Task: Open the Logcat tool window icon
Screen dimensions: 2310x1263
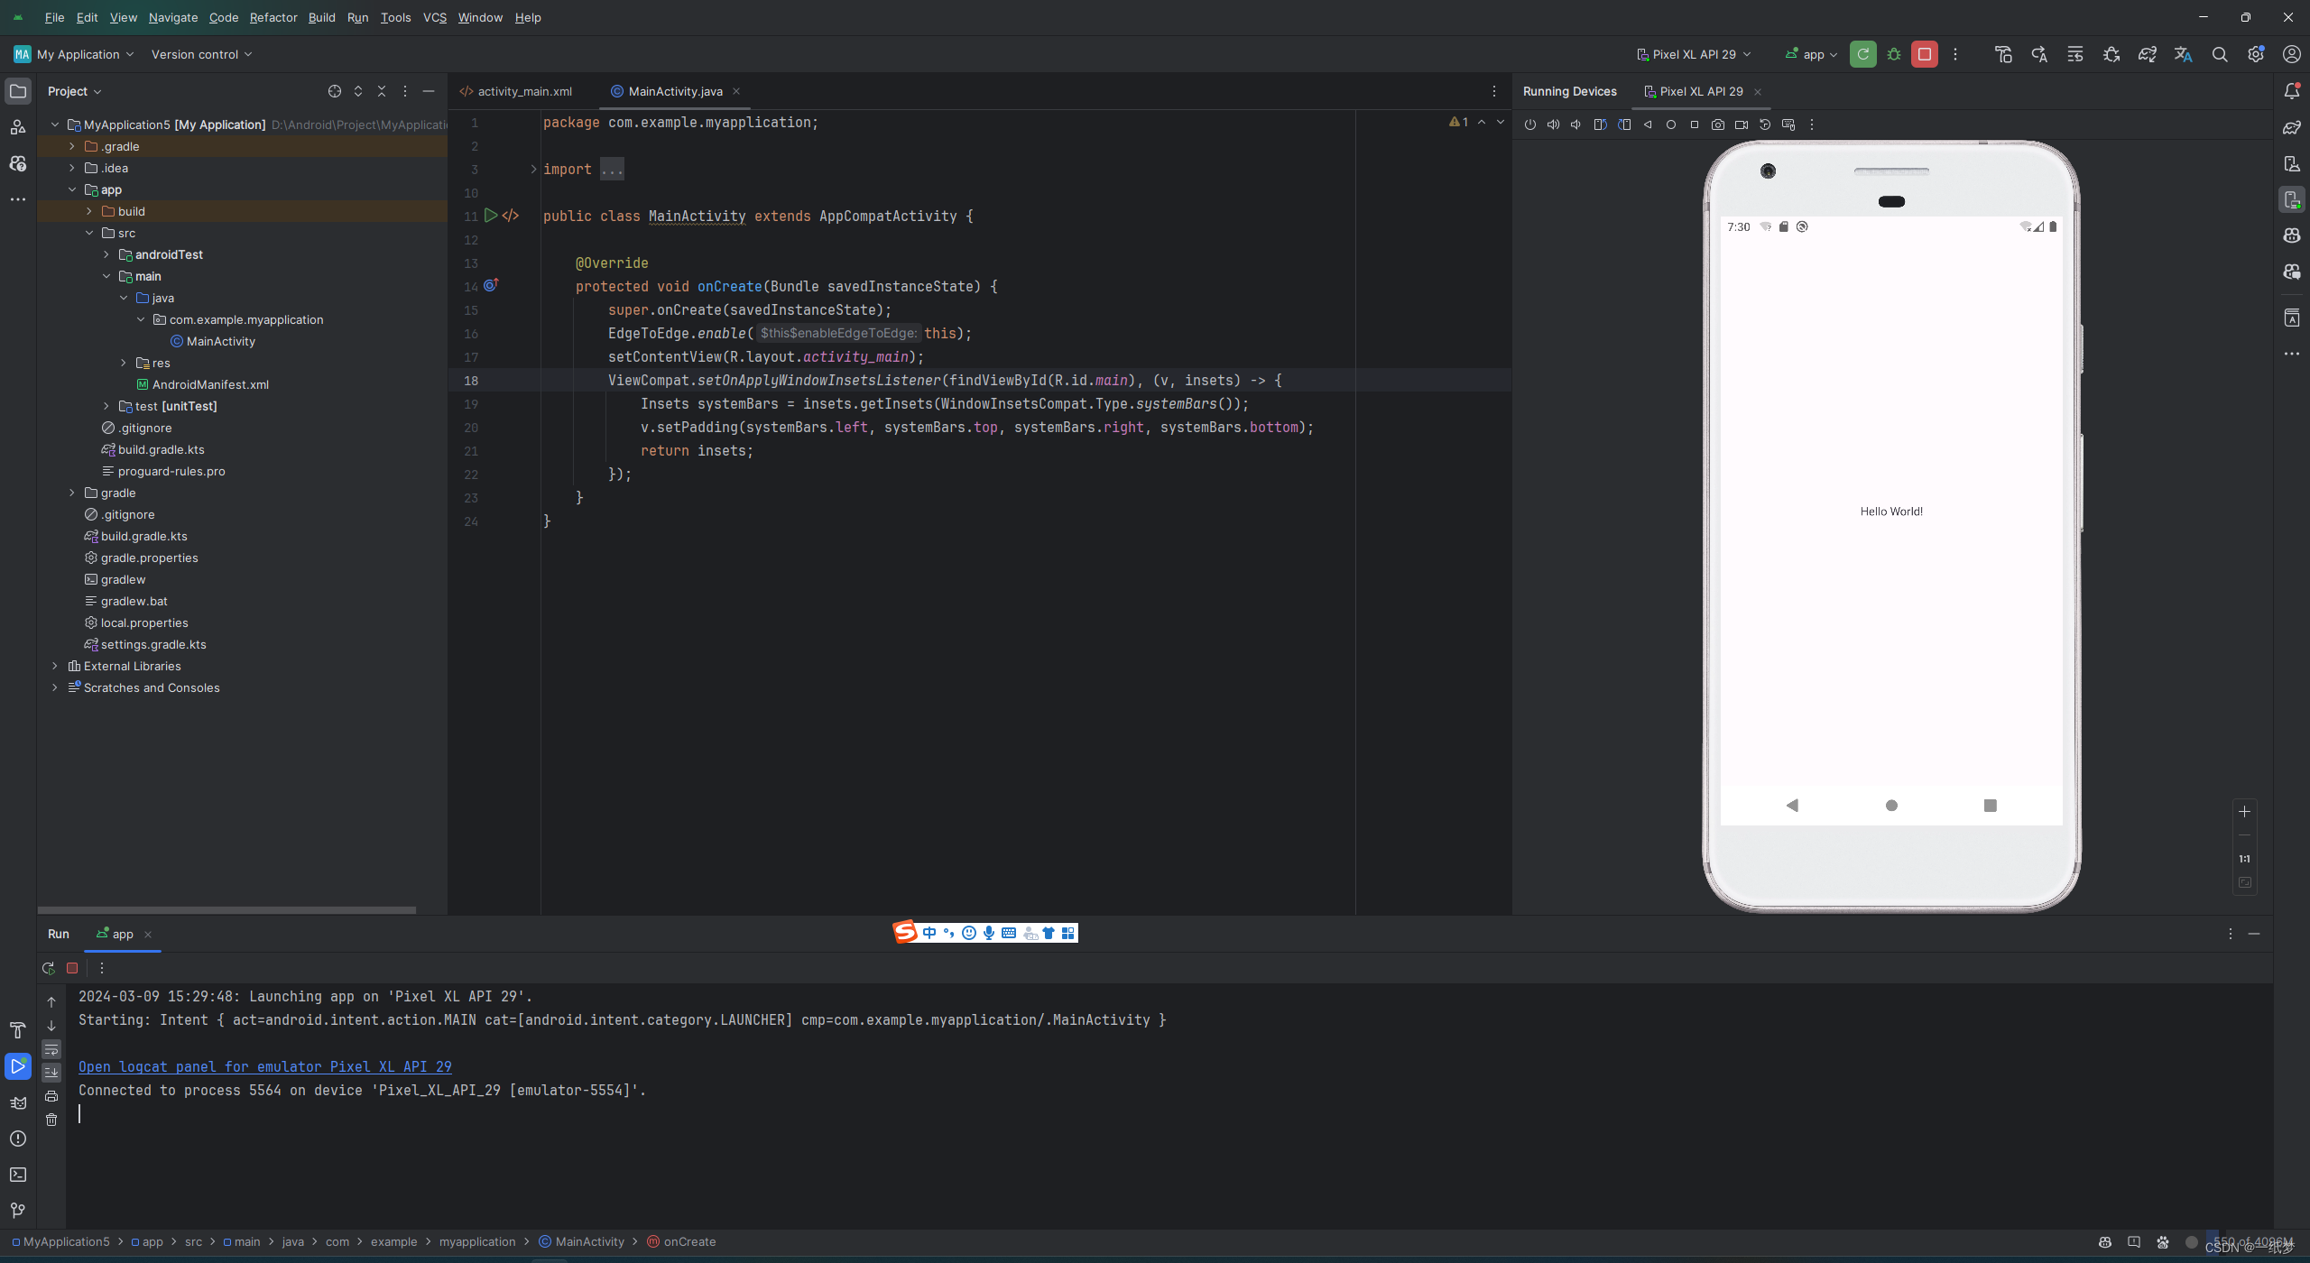Action: [x=17, y=1102]
